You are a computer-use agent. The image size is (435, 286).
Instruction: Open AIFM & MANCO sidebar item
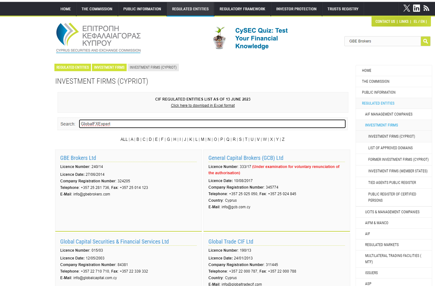394,223
